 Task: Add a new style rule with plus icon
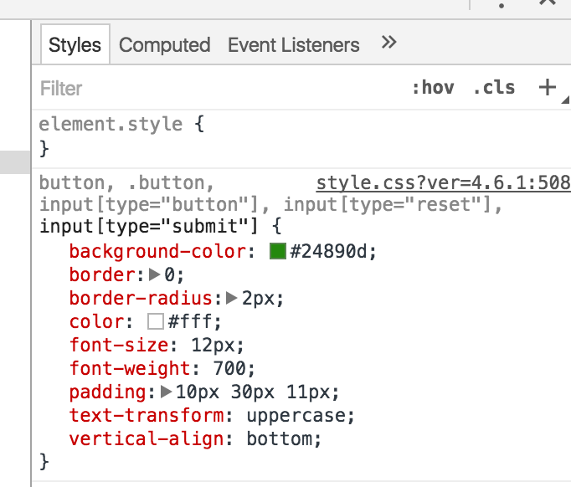pyautogui.click(x=547, y=87)
